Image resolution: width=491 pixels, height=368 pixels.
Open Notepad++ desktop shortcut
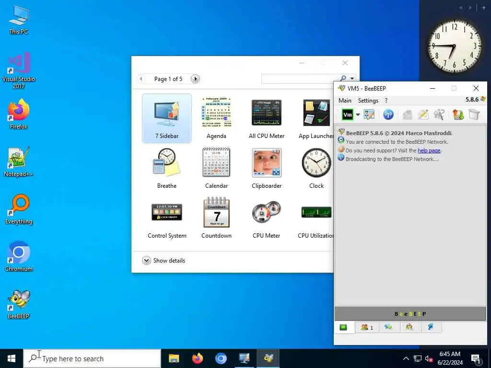click(19, 162)
